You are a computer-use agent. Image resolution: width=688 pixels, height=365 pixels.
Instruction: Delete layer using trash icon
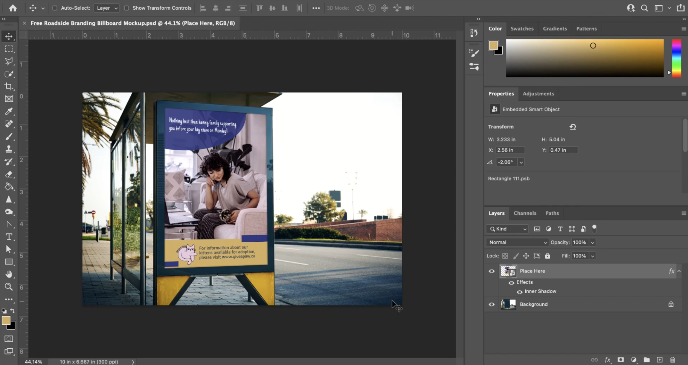click(x=673, y=360)
